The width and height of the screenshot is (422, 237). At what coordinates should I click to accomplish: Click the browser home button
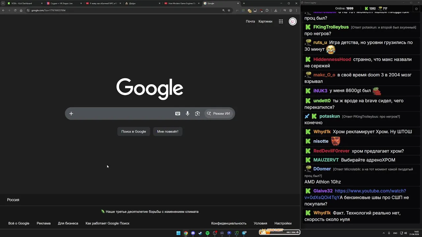[21, 10]
